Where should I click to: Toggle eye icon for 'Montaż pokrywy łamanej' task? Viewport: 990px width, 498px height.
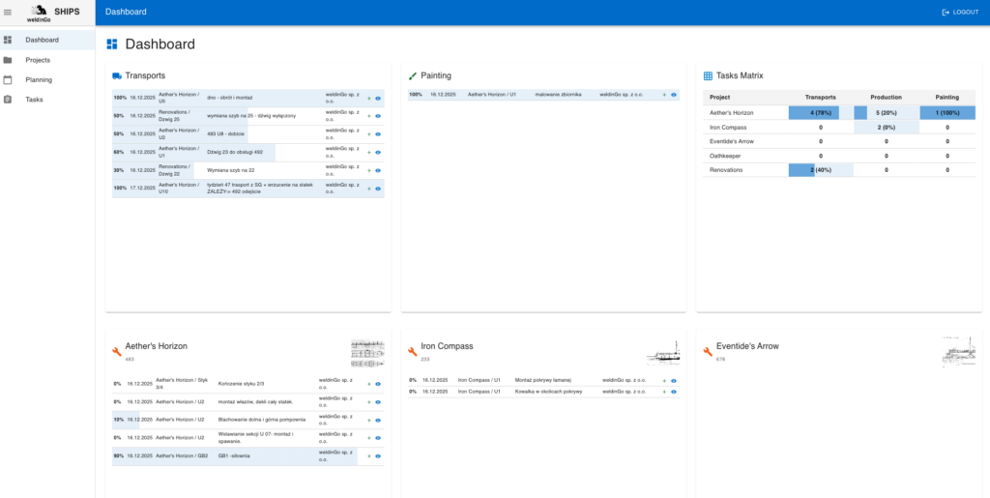coord(674,381)
